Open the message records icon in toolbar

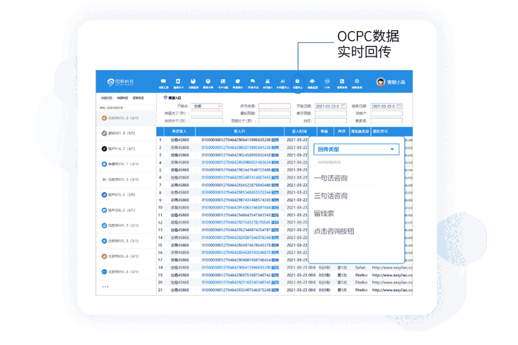(x=163, y=81)
